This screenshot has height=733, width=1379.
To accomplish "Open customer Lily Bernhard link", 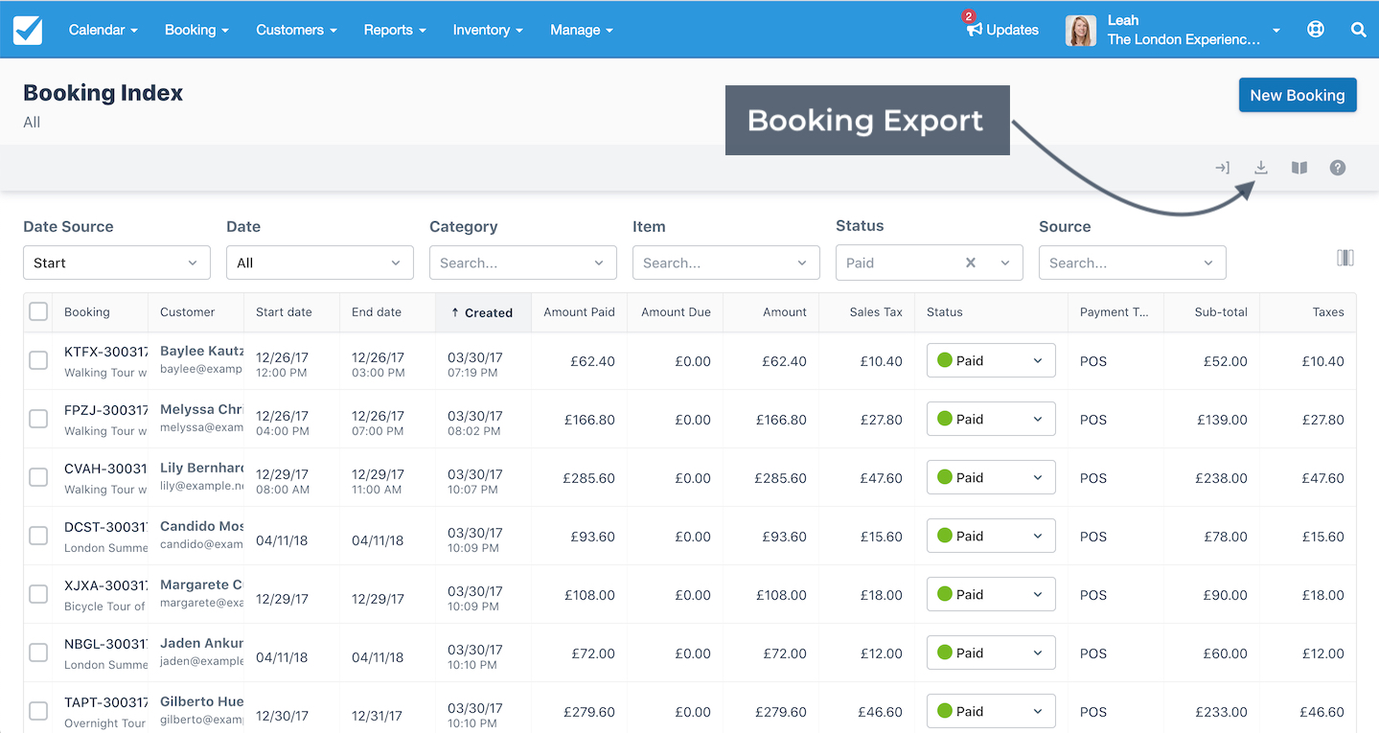I will tap(202, 468).
